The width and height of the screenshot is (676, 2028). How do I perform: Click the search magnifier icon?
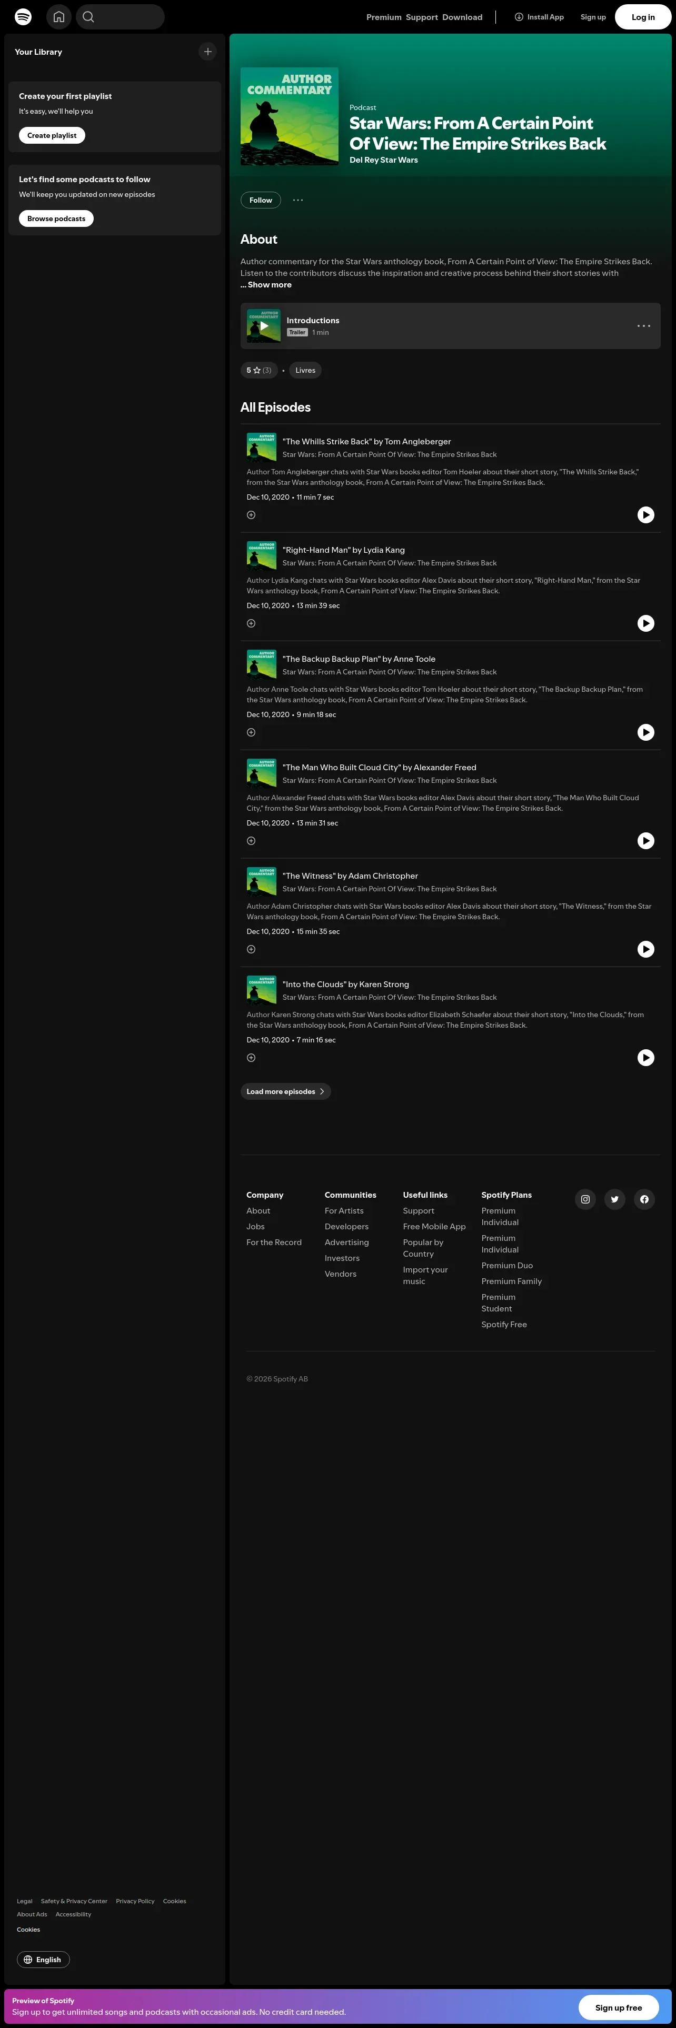coord(88,16)
